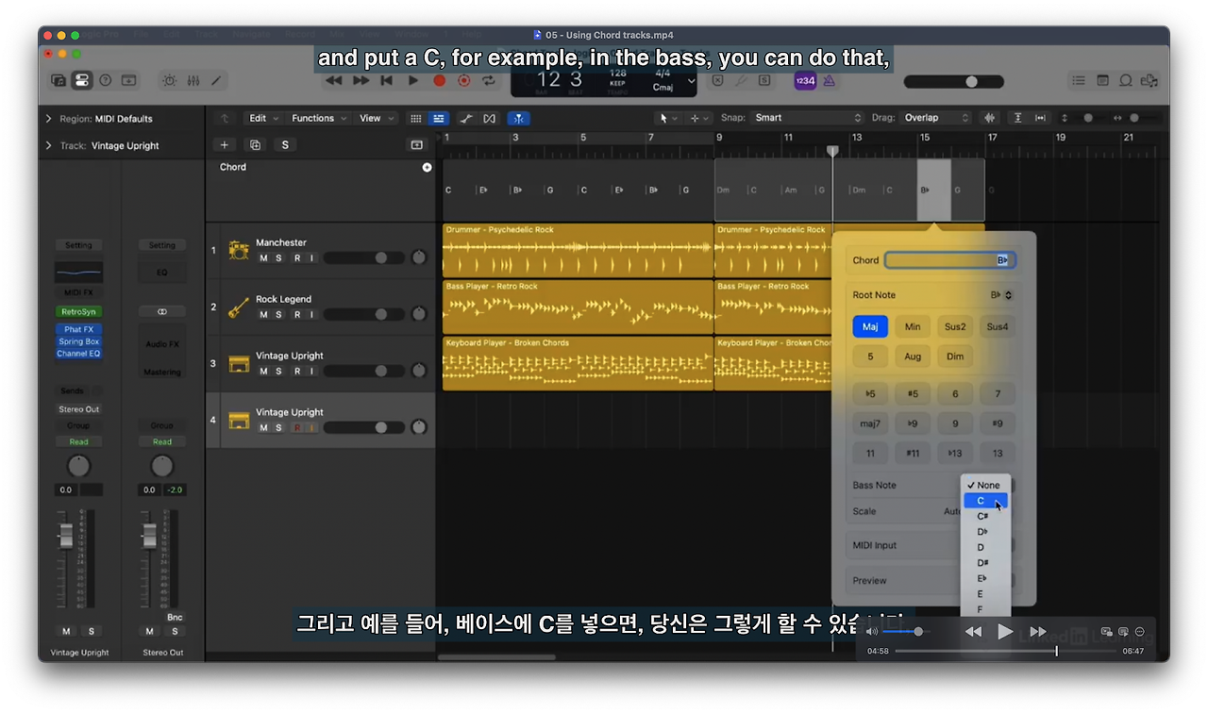
Task: Toggle the Flex bowtie icon
Action: tap(489, 118)
